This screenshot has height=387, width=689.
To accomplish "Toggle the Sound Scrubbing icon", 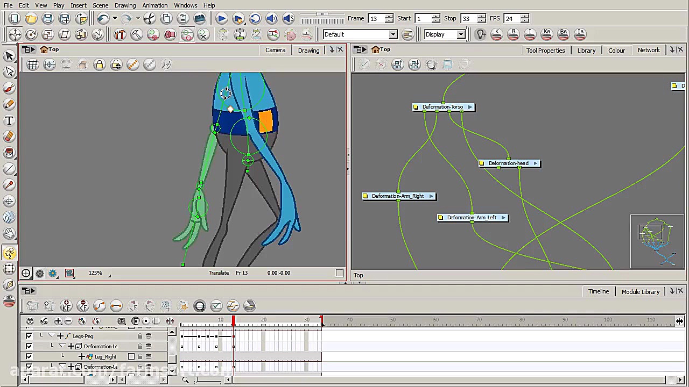I will 289,19.
